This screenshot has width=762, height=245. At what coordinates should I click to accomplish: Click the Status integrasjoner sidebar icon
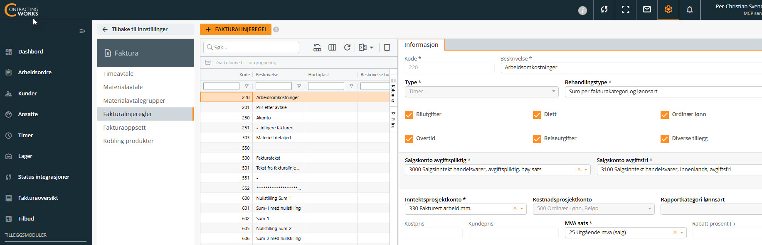pos(8,177)
